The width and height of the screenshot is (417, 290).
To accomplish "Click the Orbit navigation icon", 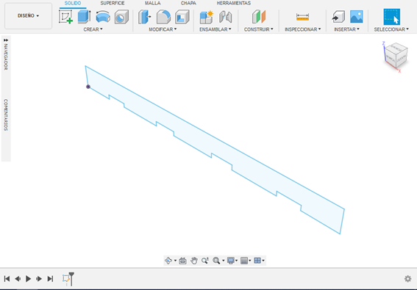I will 168,261.
